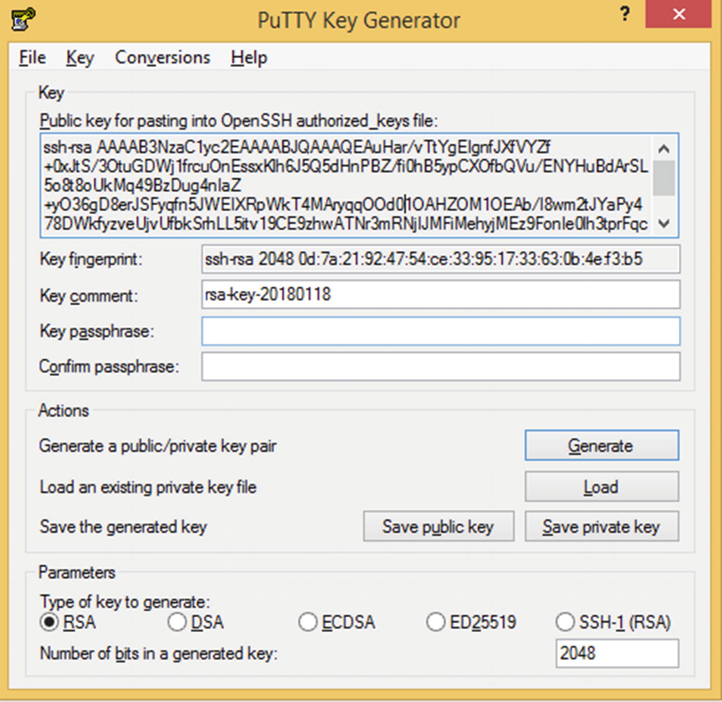The image size is (722, 702).
Task: Expand the Conversions menu
Action: pos(162,57)
